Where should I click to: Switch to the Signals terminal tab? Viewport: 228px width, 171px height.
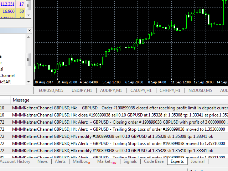pyautogui.click(x=130, y=161)
